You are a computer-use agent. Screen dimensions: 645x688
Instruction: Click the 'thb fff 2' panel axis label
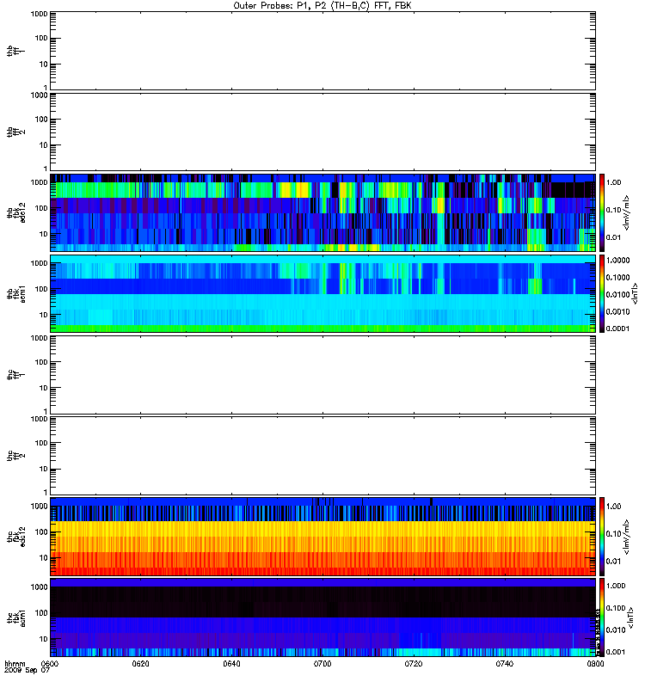coord(15,132)
